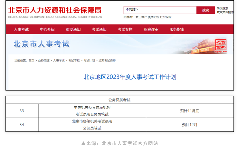Open 高级搜索 advanced search link
Viewport: 238px width, 154px height.
222,8
